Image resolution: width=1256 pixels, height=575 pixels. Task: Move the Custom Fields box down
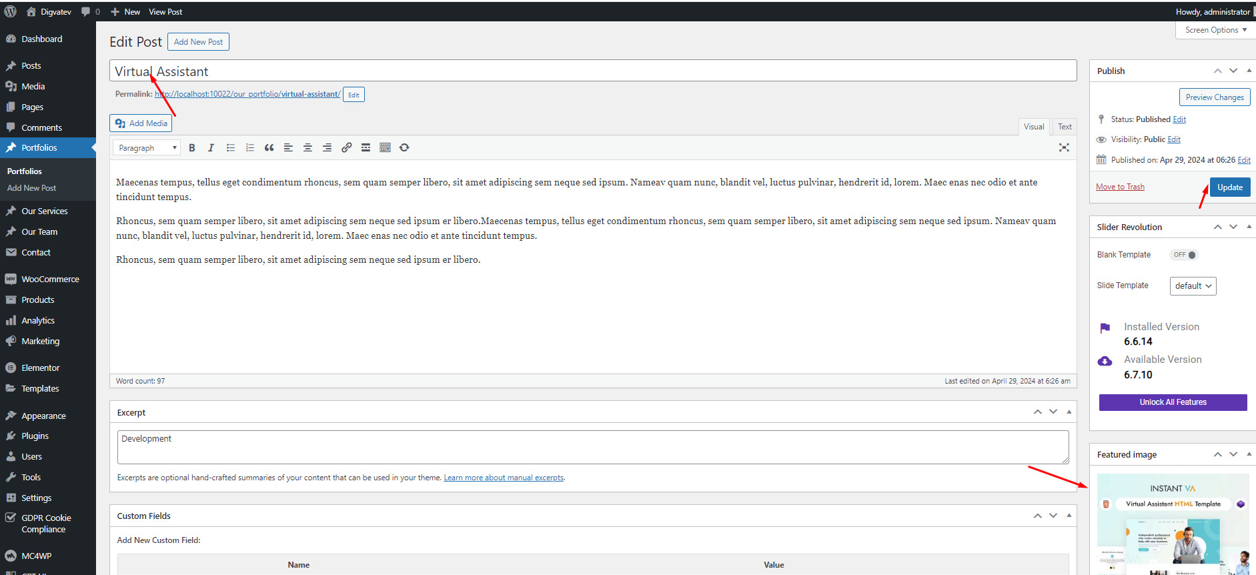click(x=1053, y=516)
